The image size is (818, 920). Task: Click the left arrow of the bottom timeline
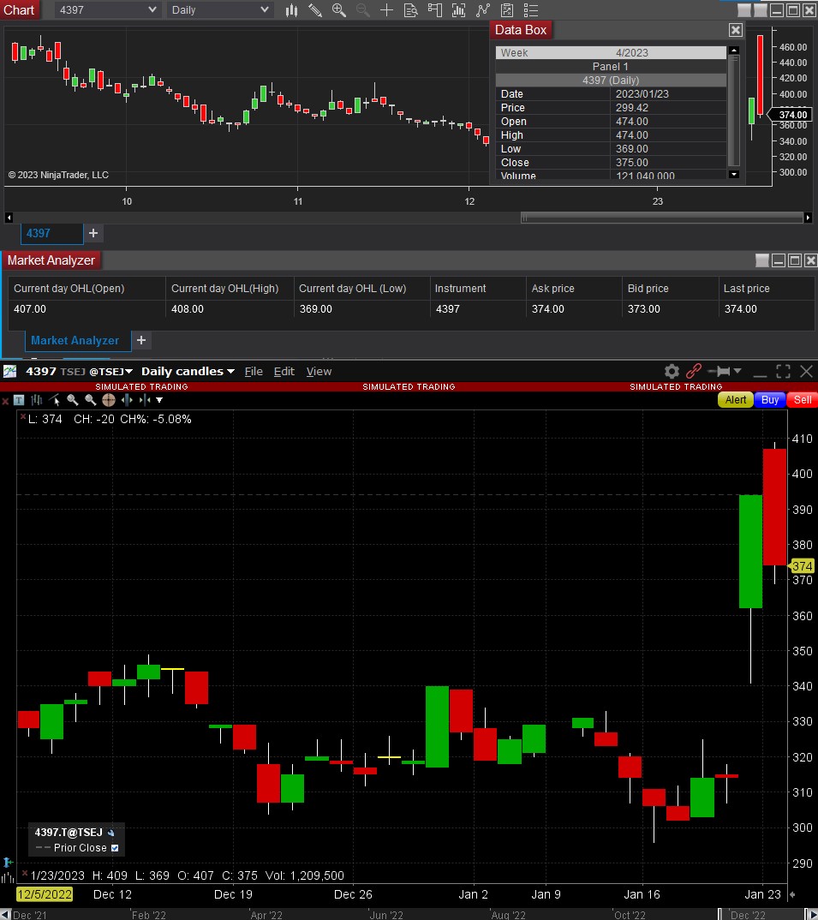click(x=5, y=915)
